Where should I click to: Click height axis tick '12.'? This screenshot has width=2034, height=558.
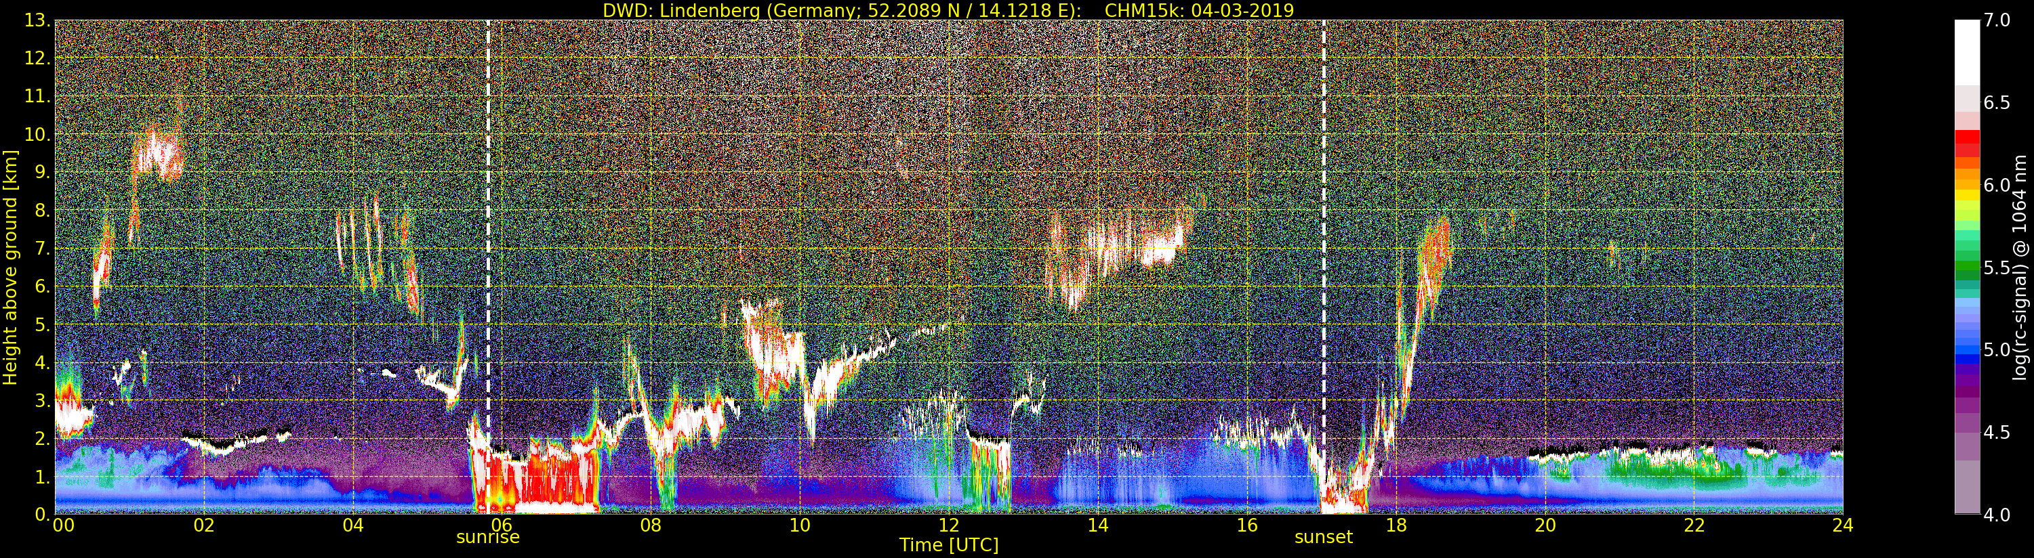point(38,58)
